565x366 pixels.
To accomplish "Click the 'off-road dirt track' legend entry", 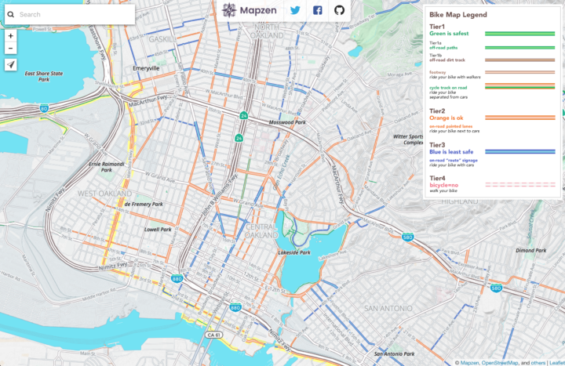I will (447, 60).
